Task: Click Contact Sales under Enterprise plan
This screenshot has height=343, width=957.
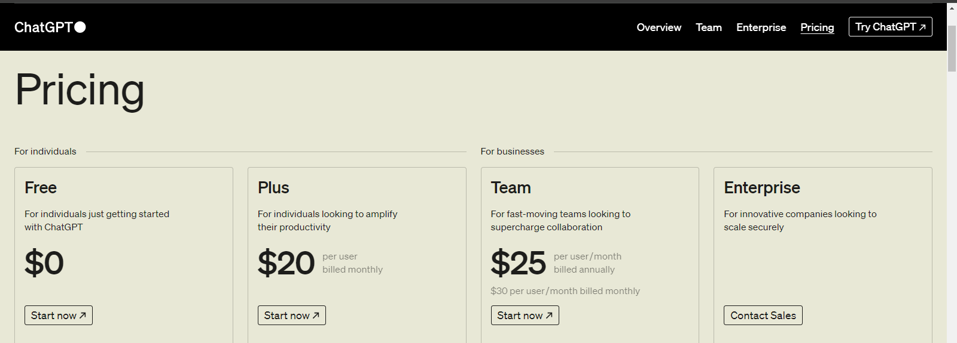Action: coord(763,315)
